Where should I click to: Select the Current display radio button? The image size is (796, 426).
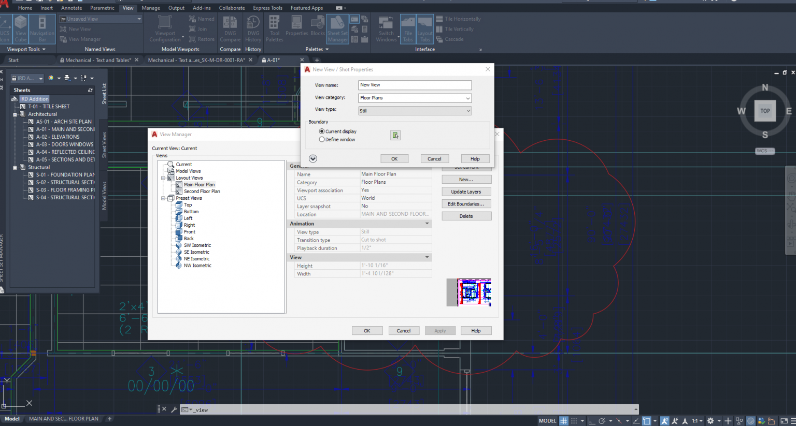[322, 131]
